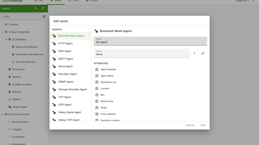Click the add asset plus icon
The height and width of the screenshot is (145, 259).
click(x=36, y=8)
